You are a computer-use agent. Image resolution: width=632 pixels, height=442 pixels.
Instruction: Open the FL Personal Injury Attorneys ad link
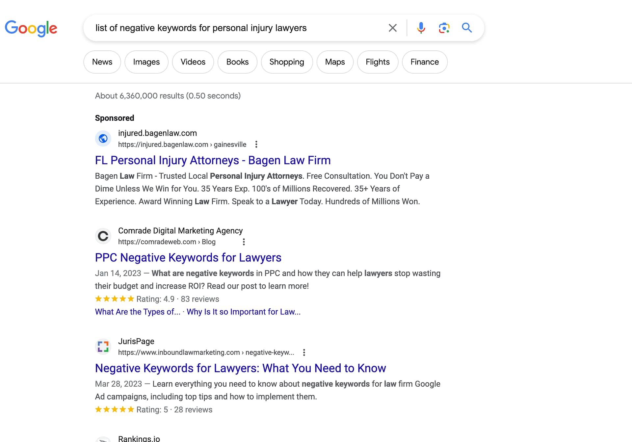tap(213, 160)
